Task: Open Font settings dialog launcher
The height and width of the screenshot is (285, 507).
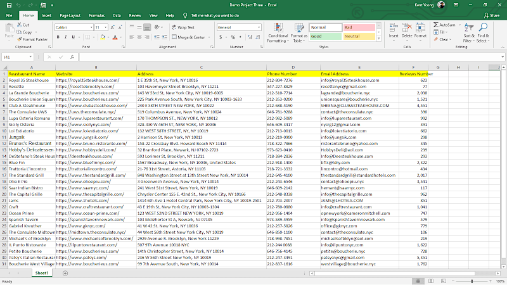Action: tap(123, 47)
